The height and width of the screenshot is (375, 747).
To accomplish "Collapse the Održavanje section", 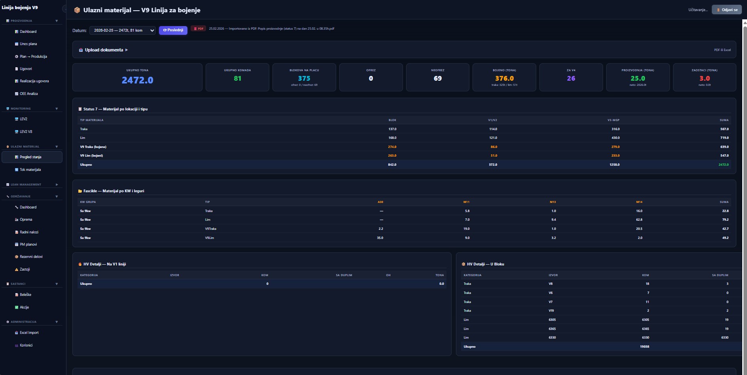I will coord(57,196).
